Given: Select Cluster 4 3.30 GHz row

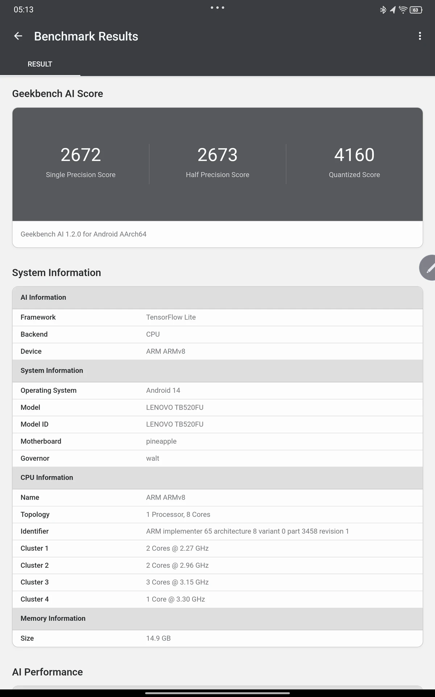Looking at the screenshot, I should (217, 599).
